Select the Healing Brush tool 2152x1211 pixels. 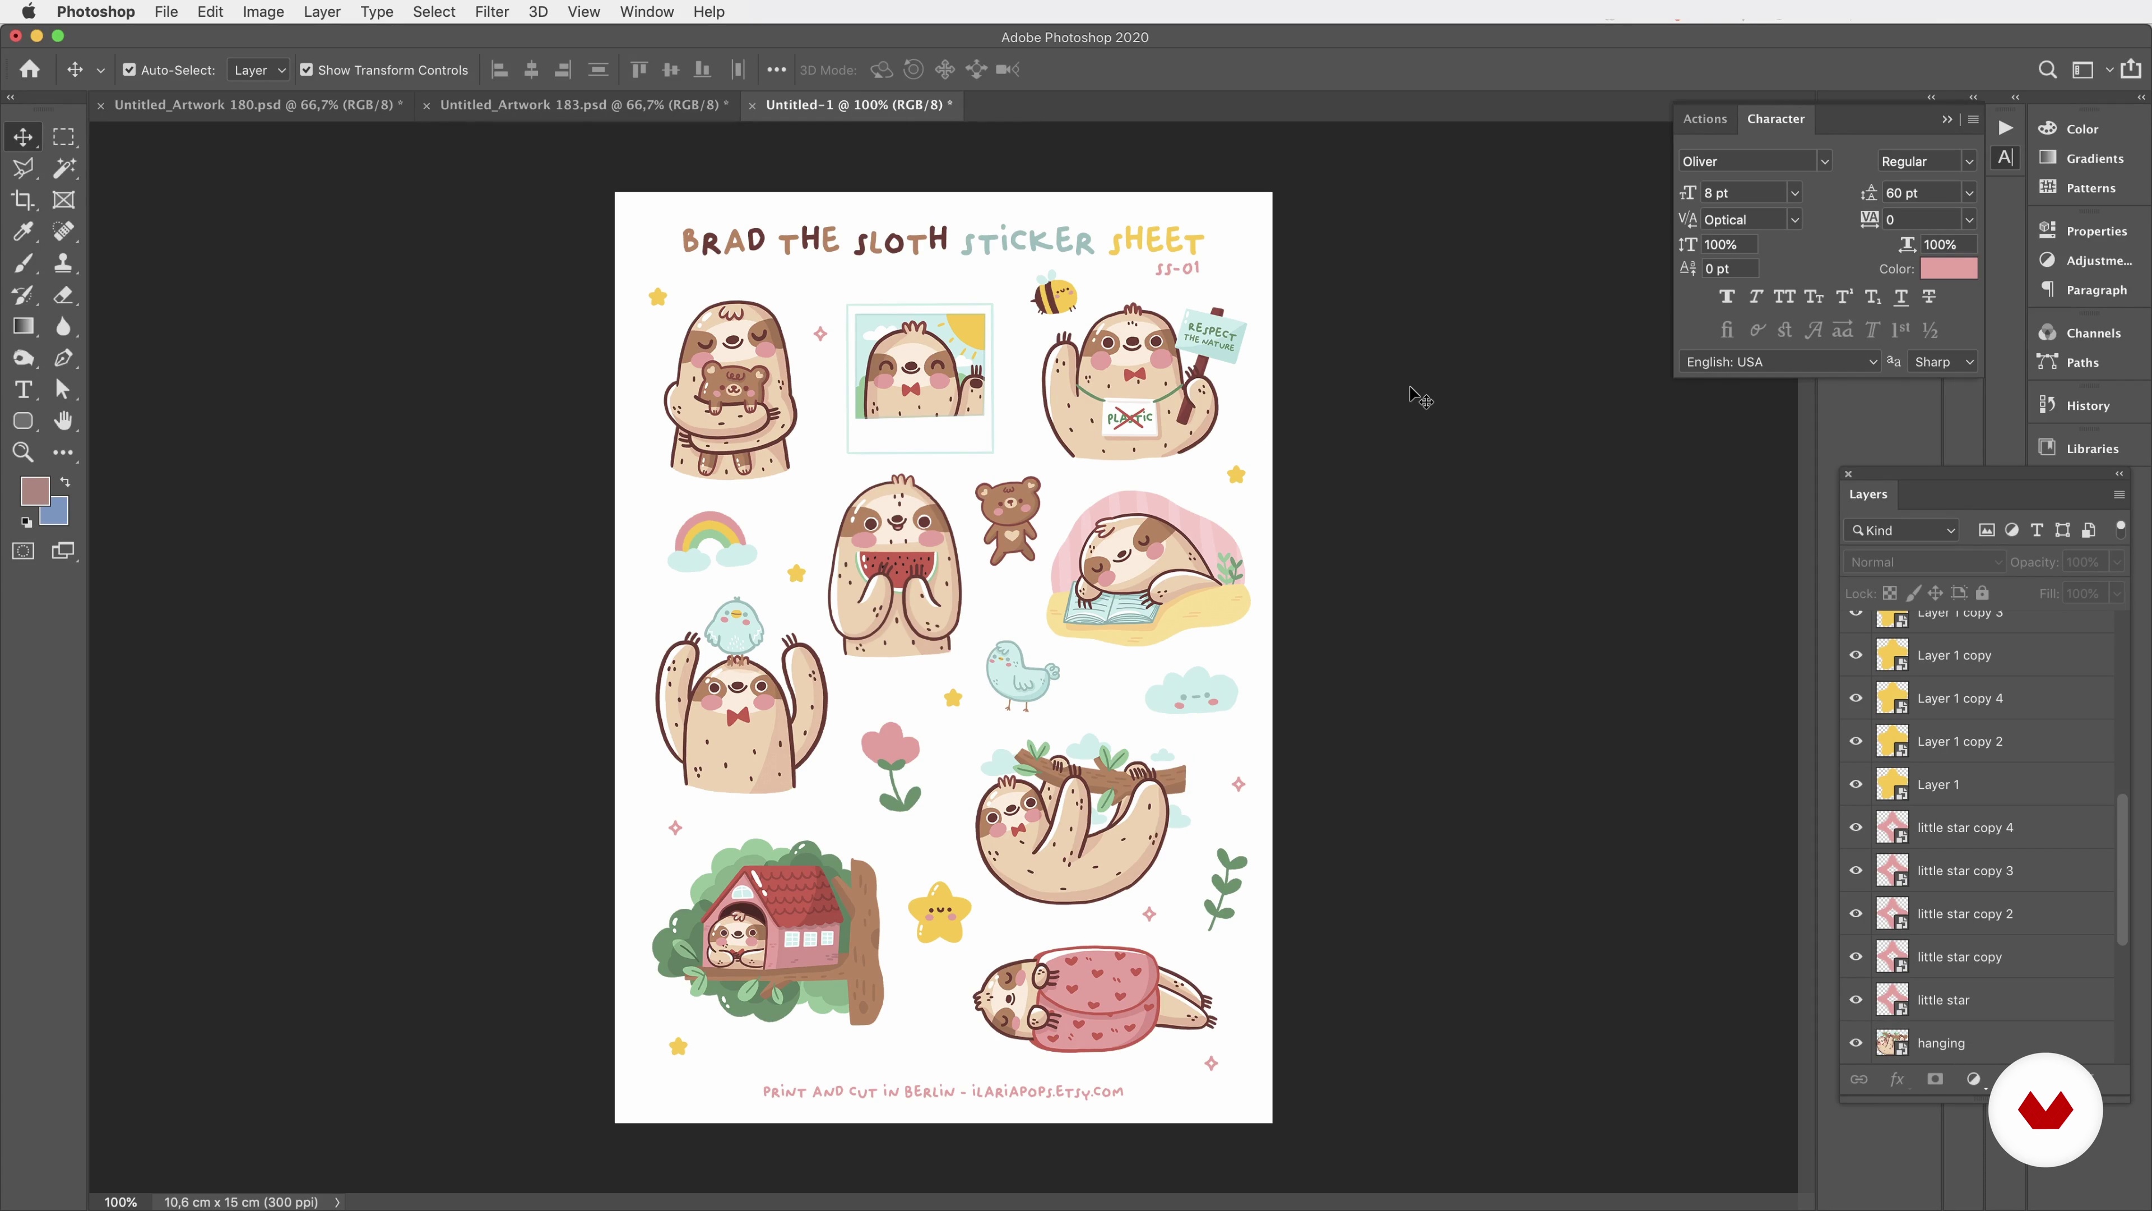click(63, 232)
